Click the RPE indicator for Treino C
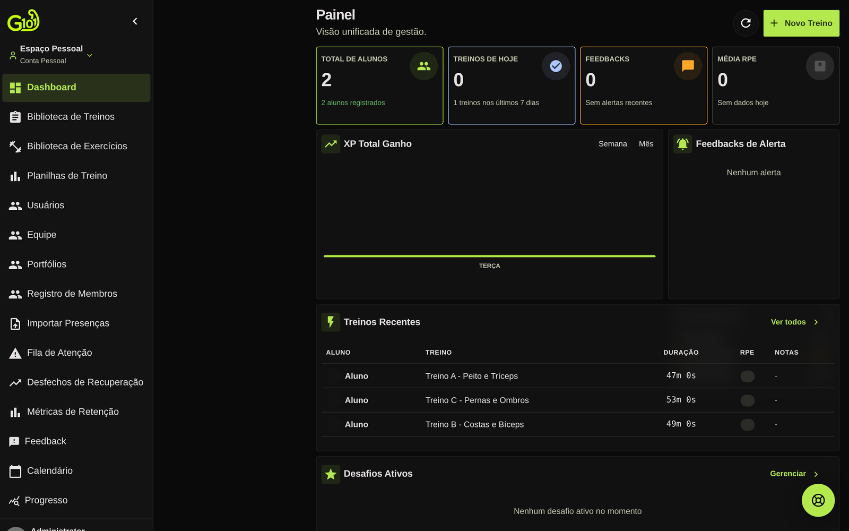 click(x=747, y=400)
